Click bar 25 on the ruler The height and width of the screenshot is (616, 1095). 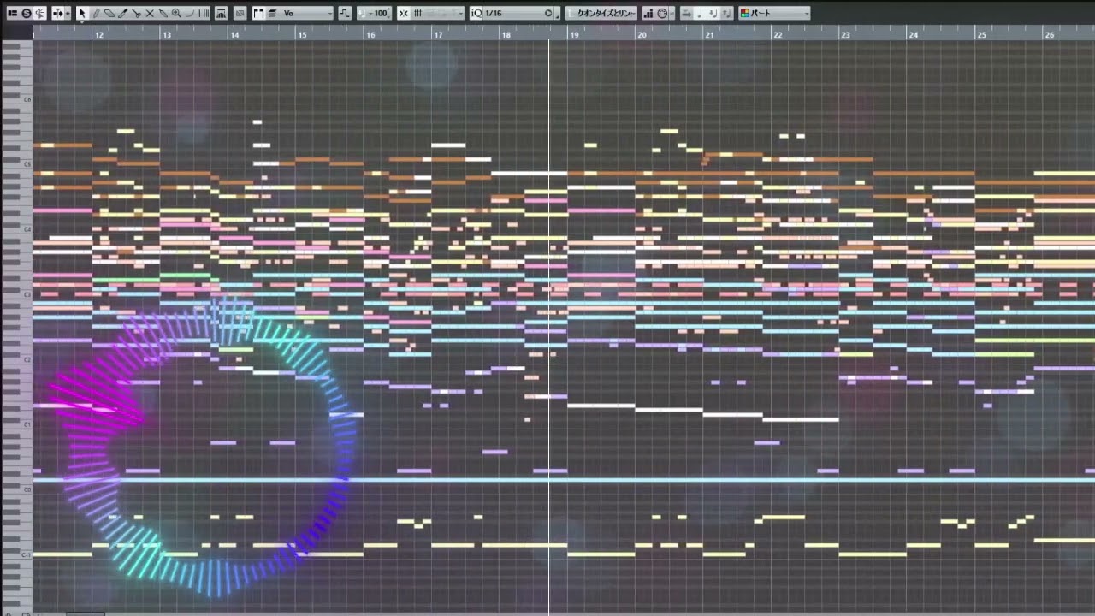tap(981, 34)
